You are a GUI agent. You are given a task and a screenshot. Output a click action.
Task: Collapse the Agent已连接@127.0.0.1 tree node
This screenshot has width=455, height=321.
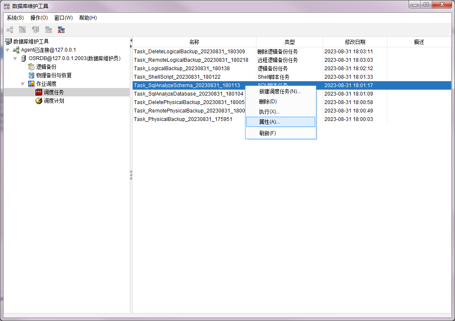coord(8,50)
